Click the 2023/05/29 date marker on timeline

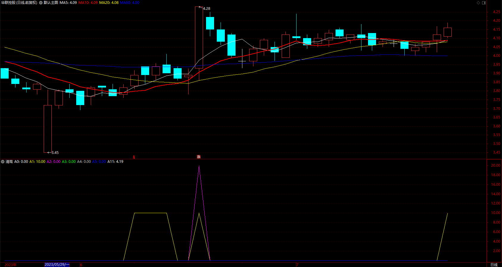[57, 265]
